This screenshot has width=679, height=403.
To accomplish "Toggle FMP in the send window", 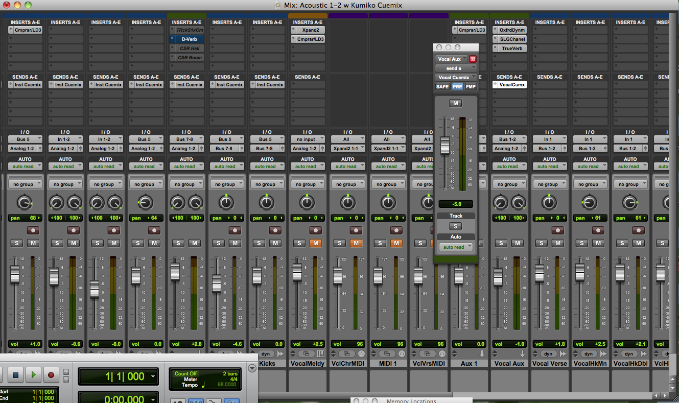I will click(x=471, y=87).
